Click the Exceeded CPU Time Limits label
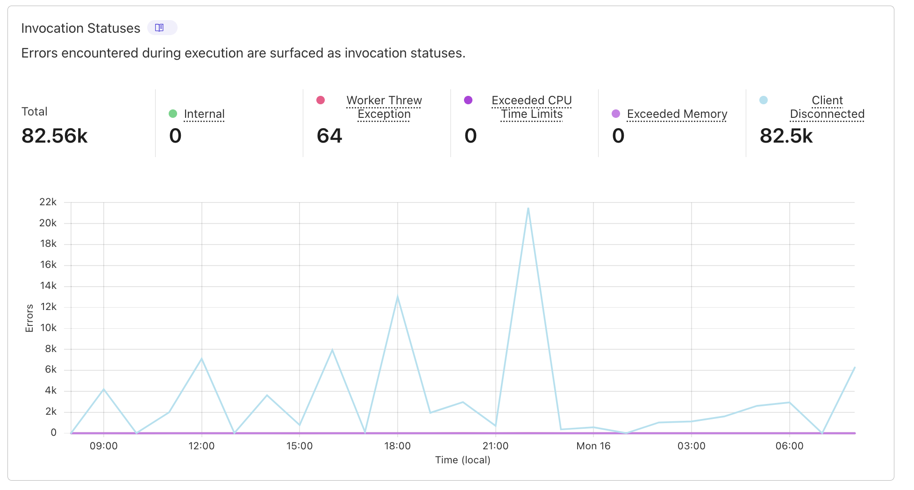Image resolution: width=914 pixels, height=490 pixels. coord(532,107)
